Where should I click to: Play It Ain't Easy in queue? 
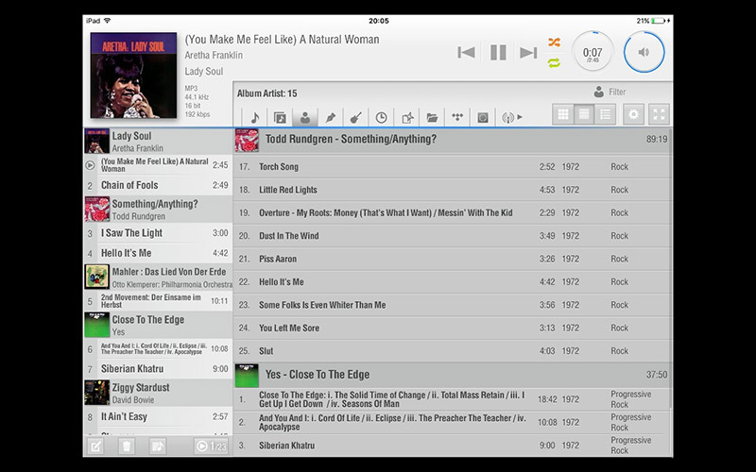158,417
